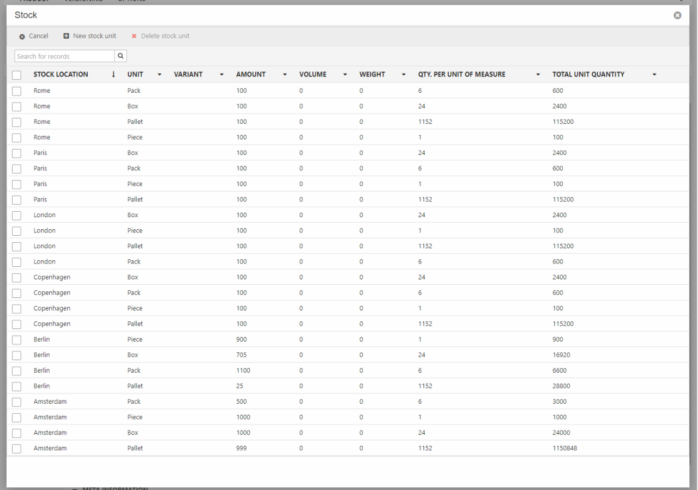Open the Total Unit Quantity column menu
The image size is (698, 490).
[x=654, y=75]
